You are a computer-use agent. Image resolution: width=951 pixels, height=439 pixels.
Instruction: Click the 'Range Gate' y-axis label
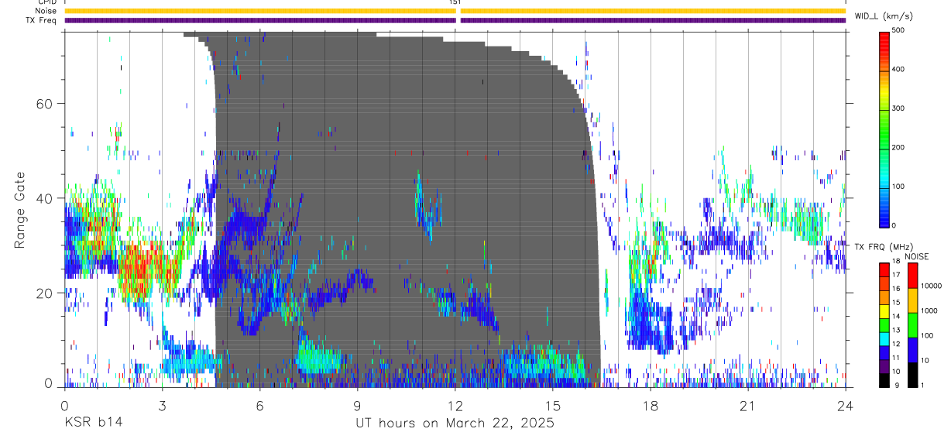[20, 210]
